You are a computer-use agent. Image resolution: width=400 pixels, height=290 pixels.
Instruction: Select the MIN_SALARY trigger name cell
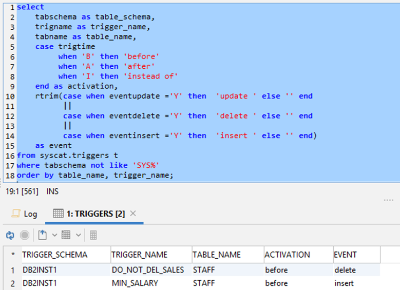(135, 283)
